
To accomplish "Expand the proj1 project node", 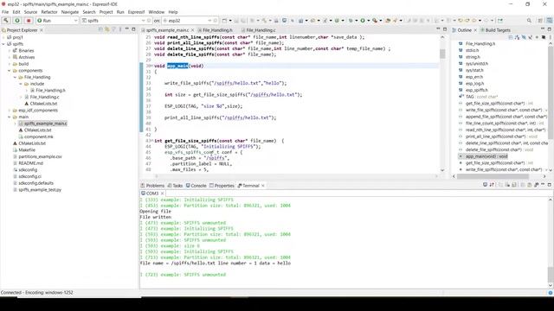I will pyautogui.click(x=3, y=37).
